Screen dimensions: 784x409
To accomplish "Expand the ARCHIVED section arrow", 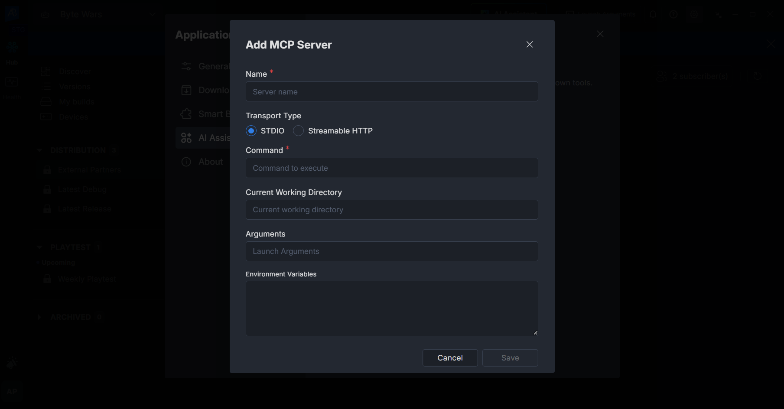I will click(x=39, y=317).
